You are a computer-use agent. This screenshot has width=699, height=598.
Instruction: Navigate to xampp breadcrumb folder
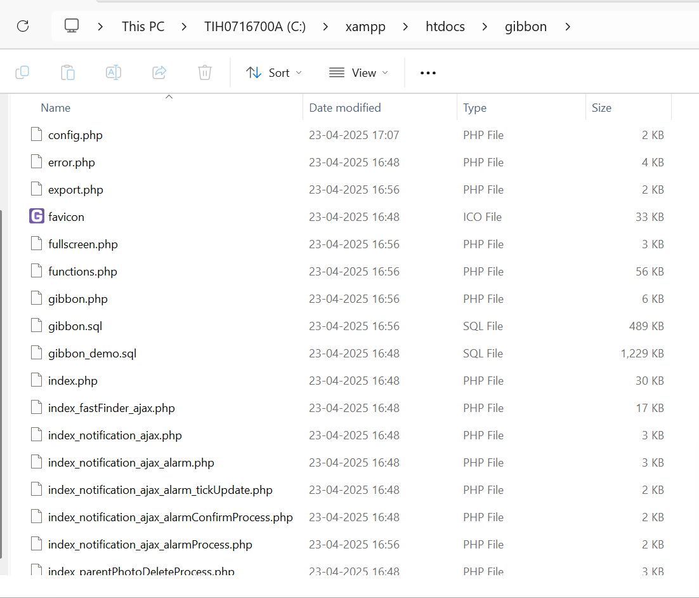click(365, 27)
